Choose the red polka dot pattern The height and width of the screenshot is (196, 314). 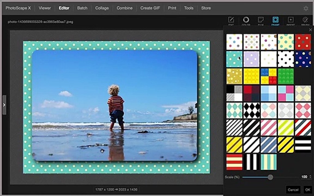303,42
